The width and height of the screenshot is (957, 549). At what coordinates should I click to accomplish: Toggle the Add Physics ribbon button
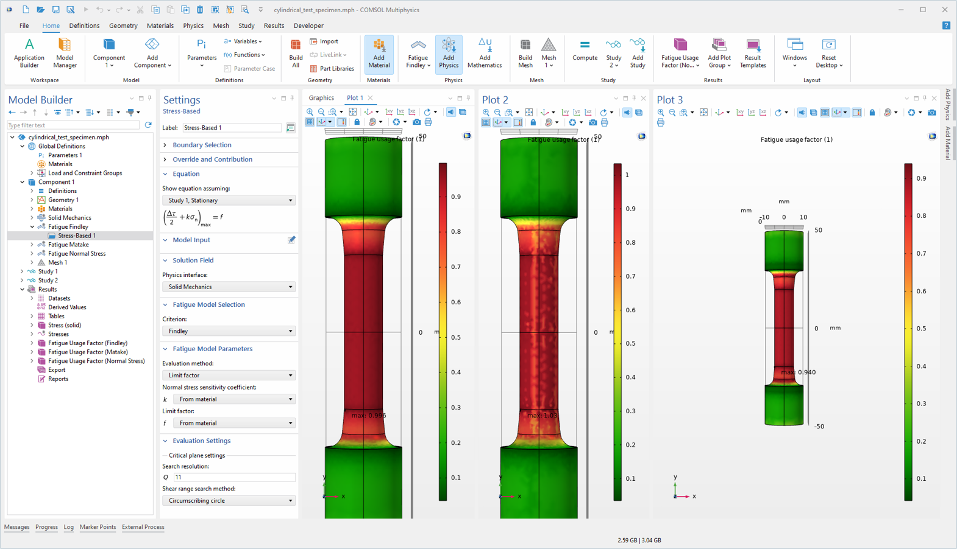[x=448, y=53]
